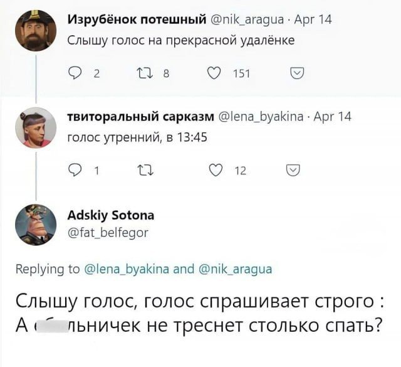The image size is (401, 367).
Task: Open Apr 14 timestamp of first tweet
Action: [313, 19]
